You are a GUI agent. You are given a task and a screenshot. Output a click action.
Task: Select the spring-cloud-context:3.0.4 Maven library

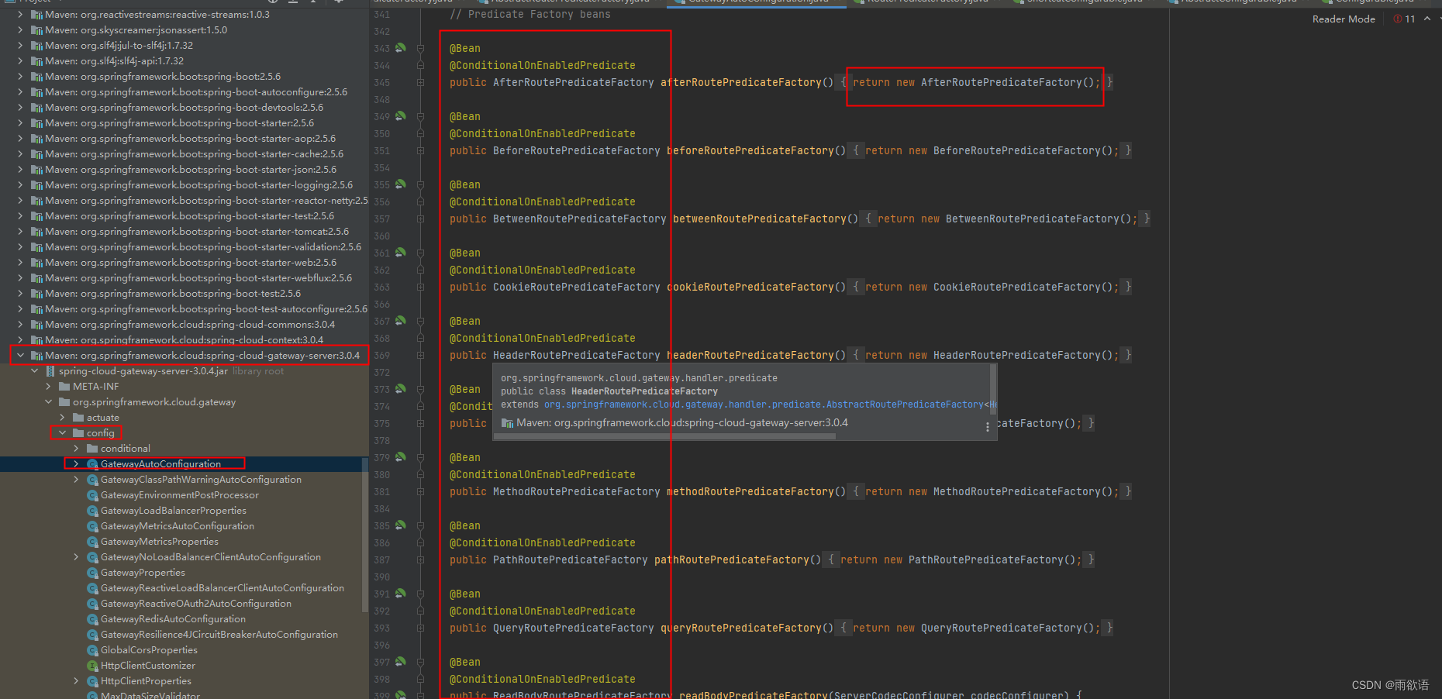(185, 340)
